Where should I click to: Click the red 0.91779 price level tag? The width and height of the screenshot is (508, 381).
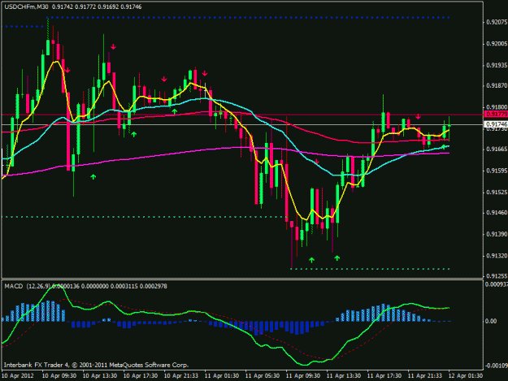(496, 114)
